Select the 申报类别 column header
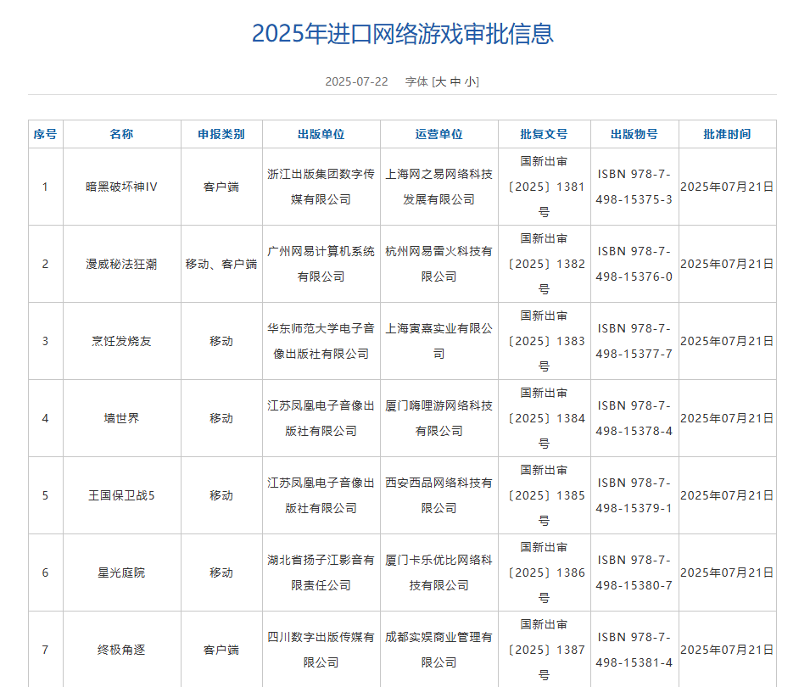810x687 pixels. tap(221, 134)
